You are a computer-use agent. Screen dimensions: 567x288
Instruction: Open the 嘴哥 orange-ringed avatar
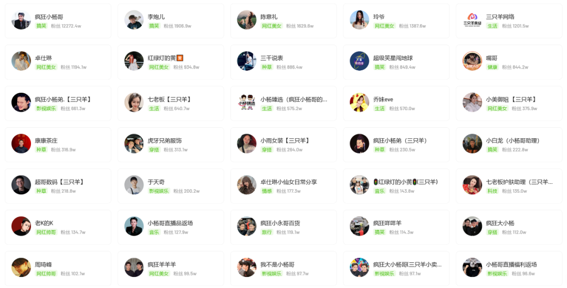pos(472,61)
